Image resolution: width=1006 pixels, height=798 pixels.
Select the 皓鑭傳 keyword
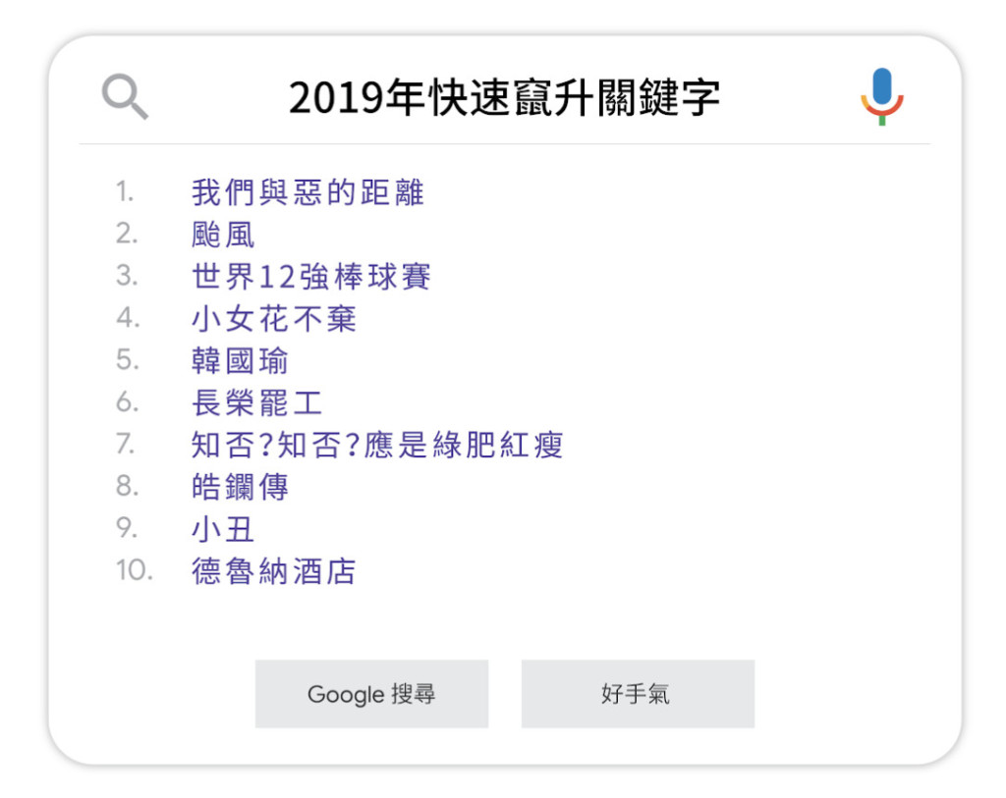coord(240,487)
